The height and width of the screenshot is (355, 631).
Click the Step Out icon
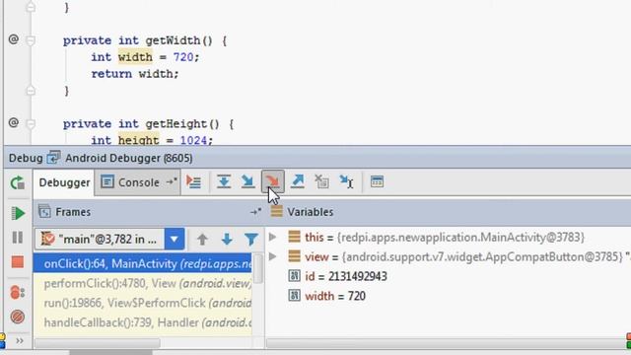(x=298, y=181)
